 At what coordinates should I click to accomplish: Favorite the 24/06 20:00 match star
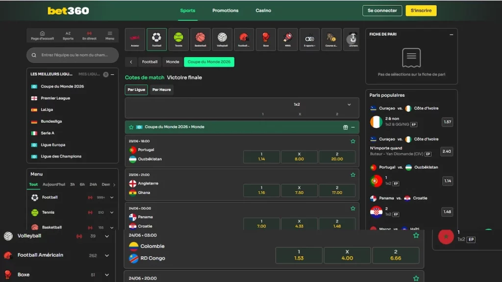(416, 279)
